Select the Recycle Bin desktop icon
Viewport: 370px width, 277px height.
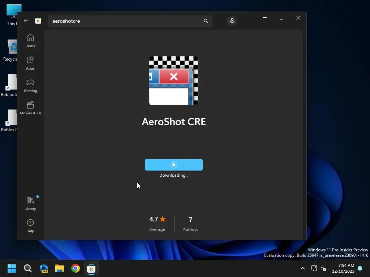click(x=10, y=50)
